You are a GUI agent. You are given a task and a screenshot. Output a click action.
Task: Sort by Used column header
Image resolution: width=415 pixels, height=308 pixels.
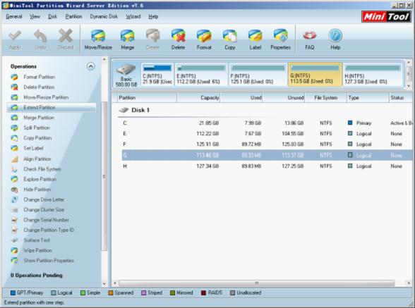click(x=241, y=98)
